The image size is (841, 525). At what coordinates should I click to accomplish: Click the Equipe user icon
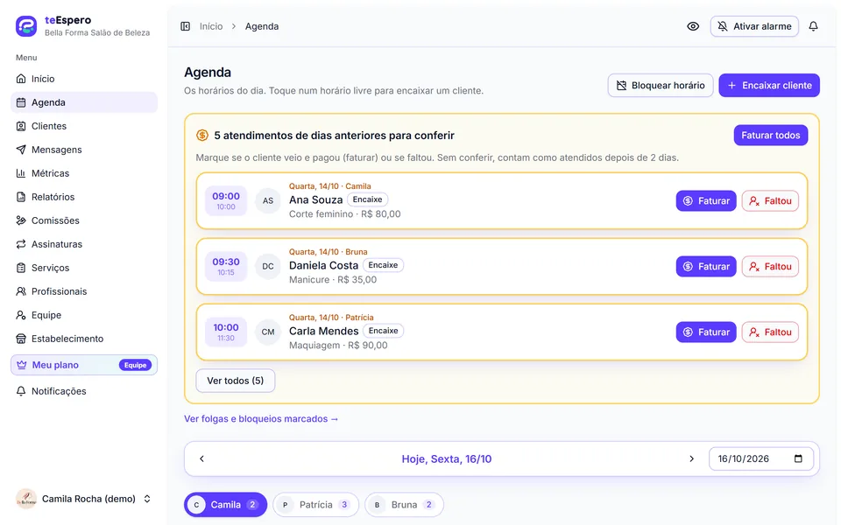pos(21,315)
